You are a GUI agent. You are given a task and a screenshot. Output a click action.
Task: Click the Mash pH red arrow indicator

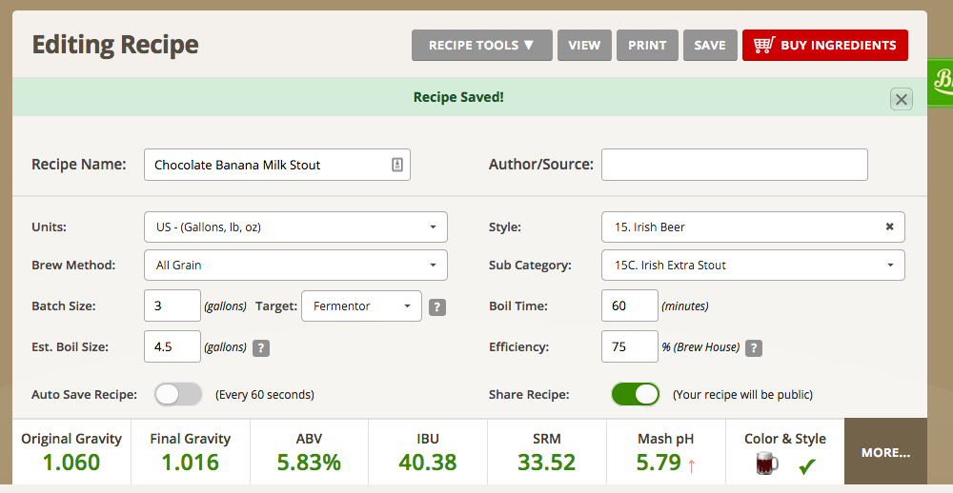[x=691, y=464]
